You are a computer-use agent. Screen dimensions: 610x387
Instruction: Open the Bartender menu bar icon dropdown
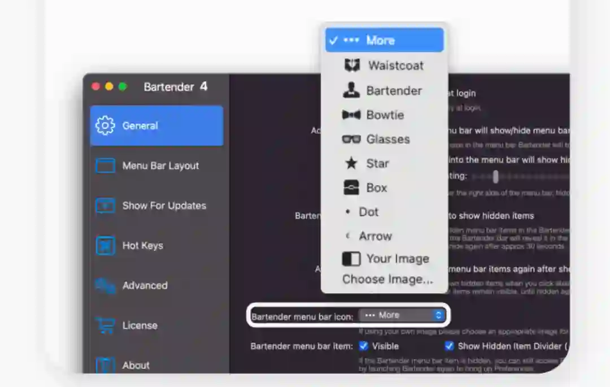[402, 315]
